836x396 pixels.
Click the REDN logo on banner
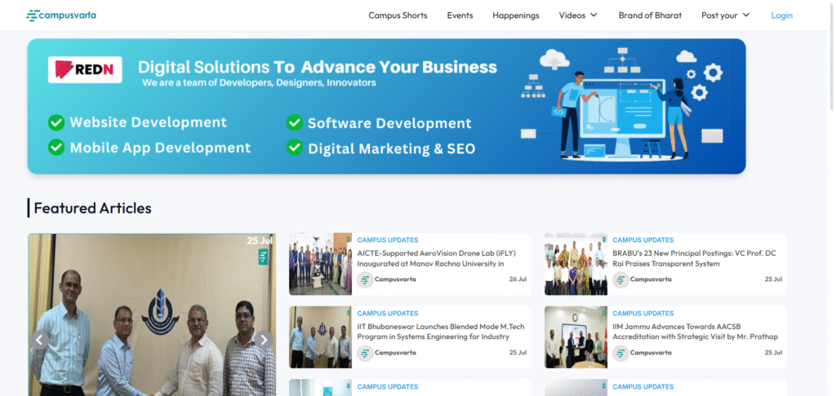85,70
